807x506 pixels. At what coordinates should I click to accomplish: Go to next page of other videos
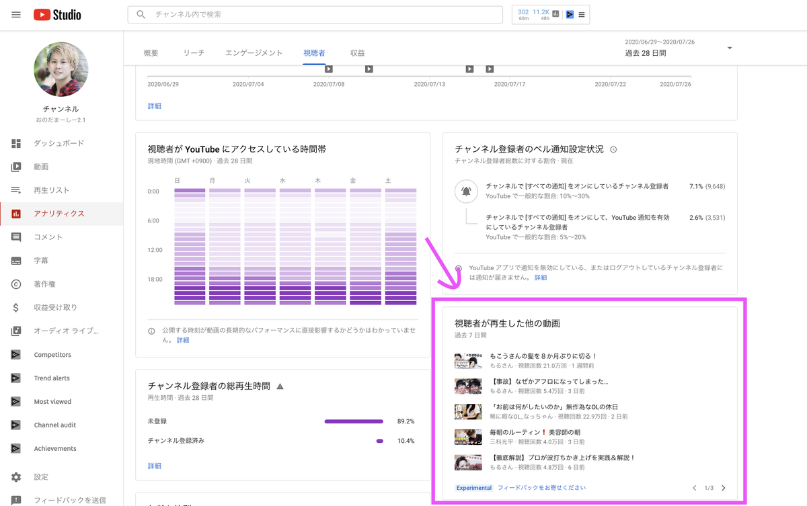pos(724,488)
